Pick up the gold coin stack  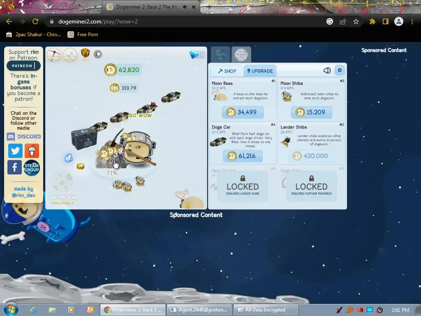pos(81,166)
